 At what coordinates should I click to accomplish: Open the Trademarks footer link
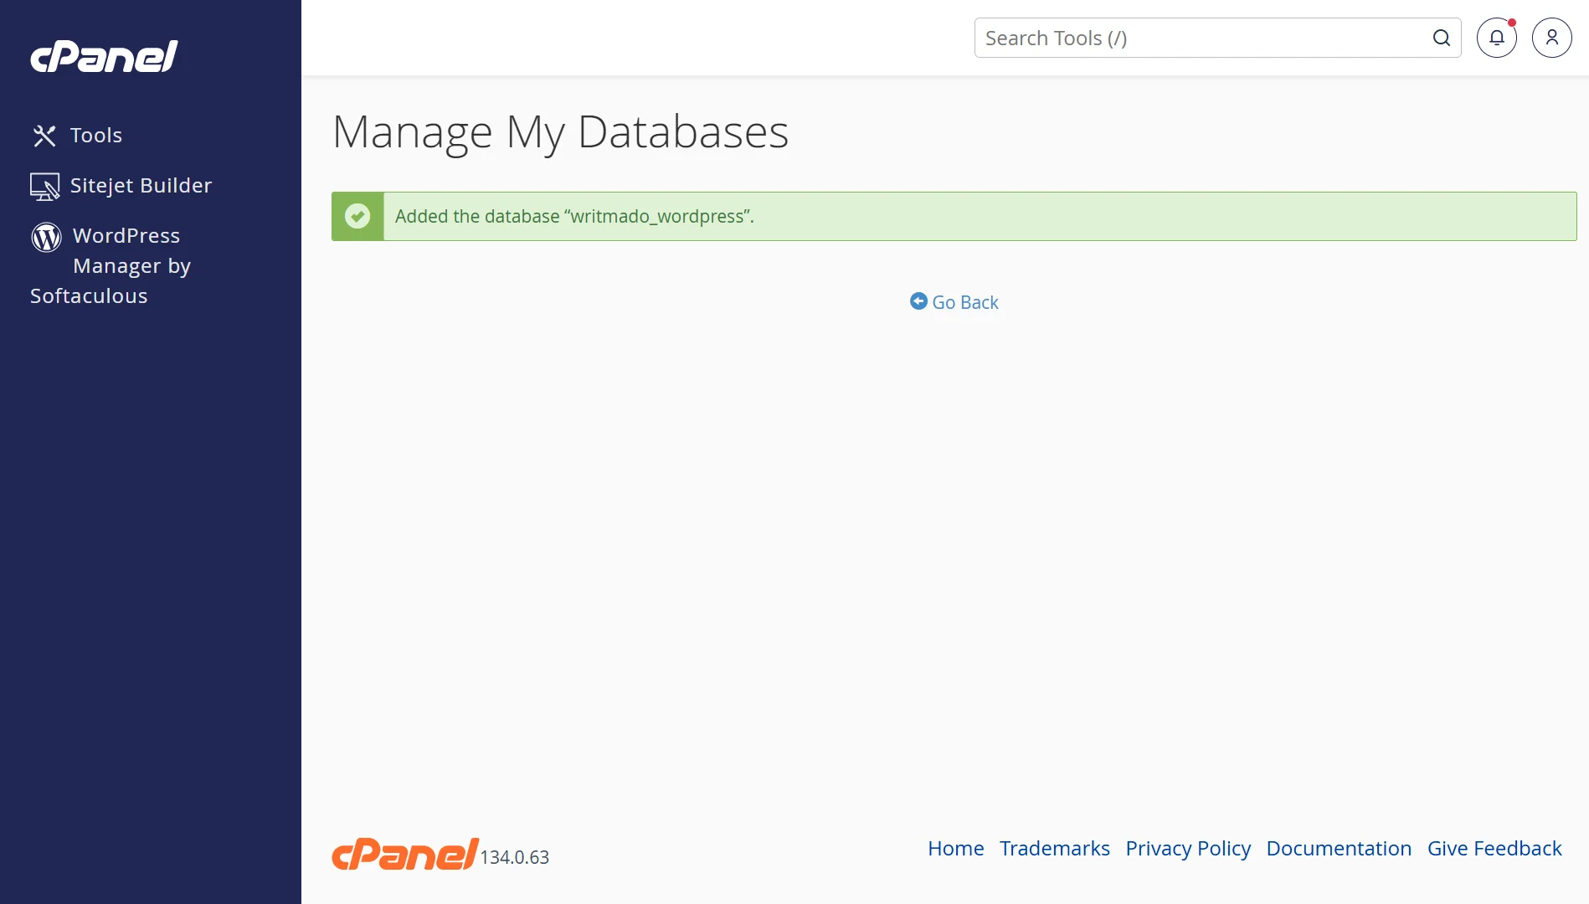[1055, 848]
